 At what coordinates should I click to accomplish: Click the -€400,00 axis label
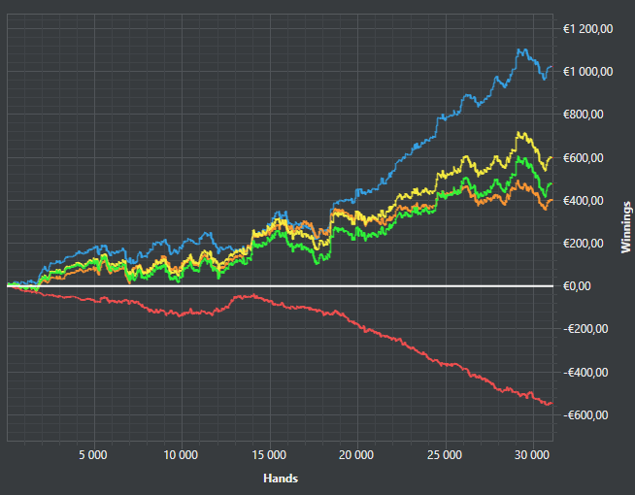pyautogui.click(x=585, y=373)
